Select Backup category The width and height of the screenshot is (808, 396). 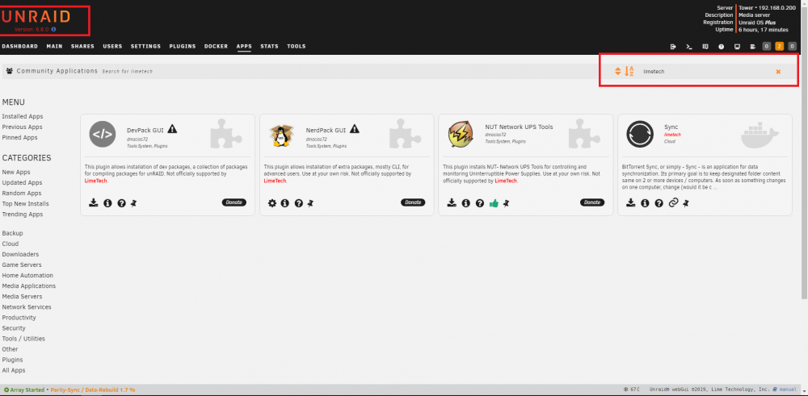12,233
